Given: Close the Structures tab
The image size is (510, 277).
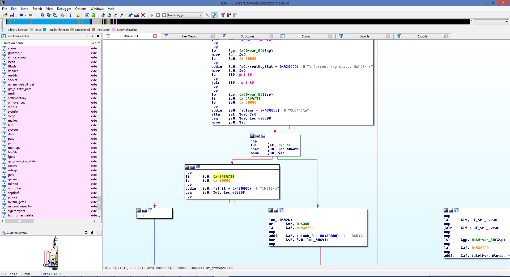Looking at the screenshot, I should point(271,36).
